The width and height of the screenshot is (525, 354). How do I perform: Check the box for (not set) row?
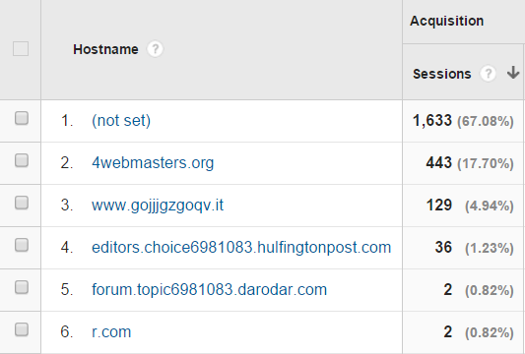click(22, 118)
